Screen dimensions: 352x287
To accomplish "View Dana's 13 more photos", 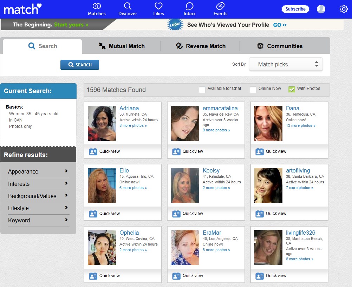I will (301, 125).
